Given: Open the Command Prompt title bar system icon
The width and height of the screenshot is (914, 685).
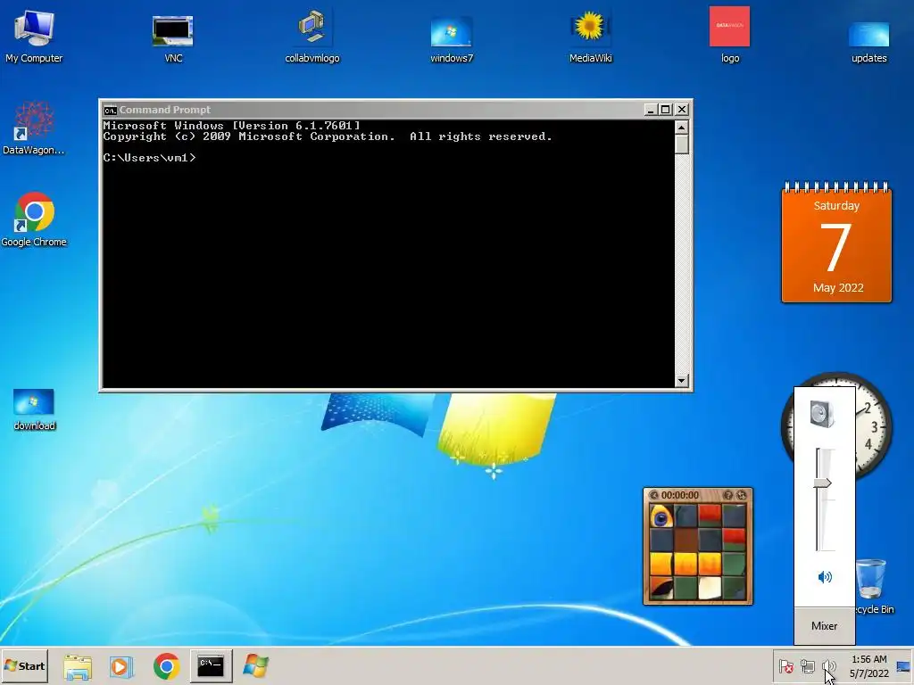Looking at the screenshot, I should point(110,110).
